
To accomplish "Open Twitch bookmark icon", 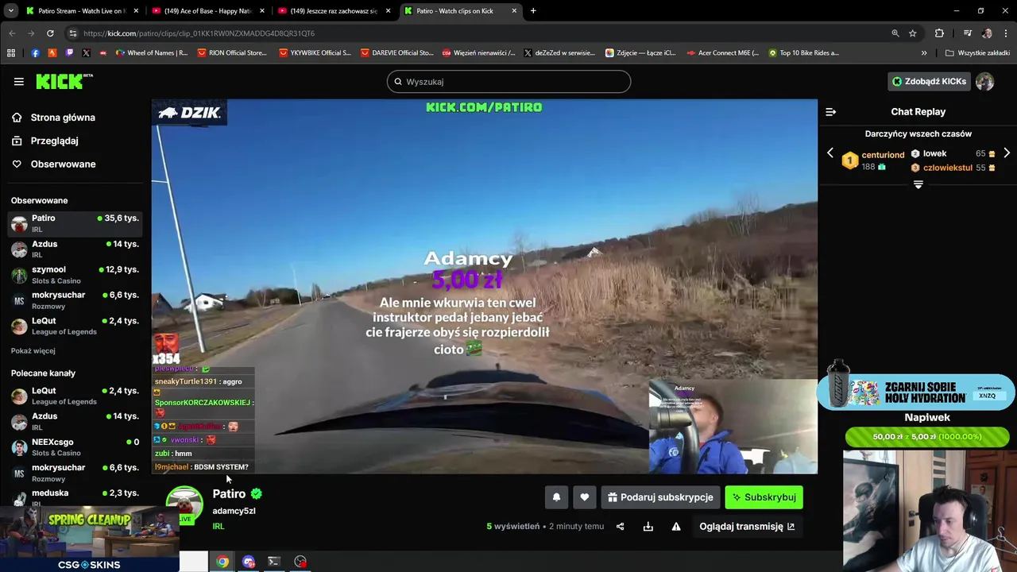I will tap(69, 53).
